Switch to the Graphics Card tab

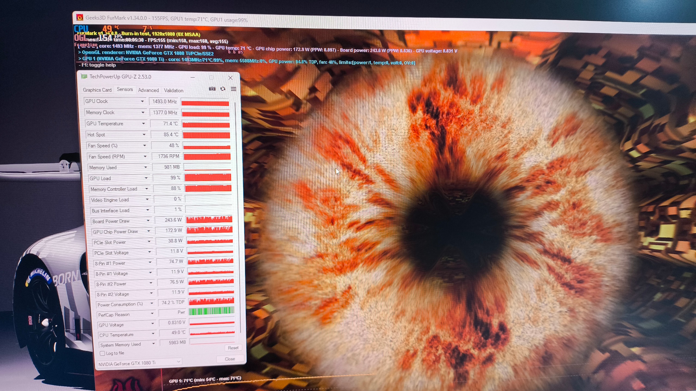pyautogui.click(x=97, y=90)
